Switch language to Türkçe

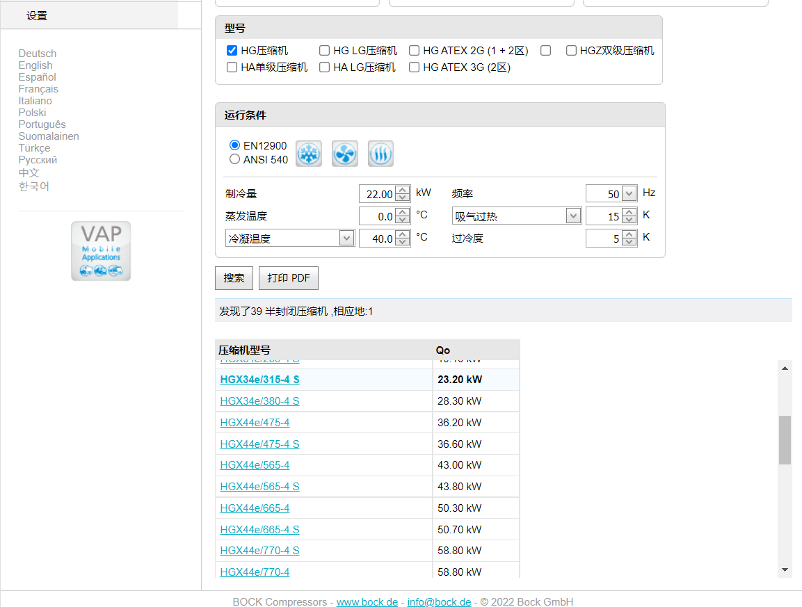pos(34,148)
